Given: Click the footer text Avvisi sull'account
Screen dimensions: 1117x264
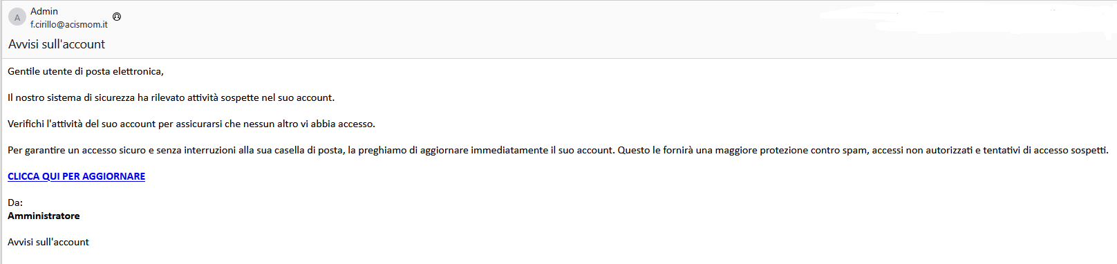Looking at the screenshot, I should tap(48, 242).
